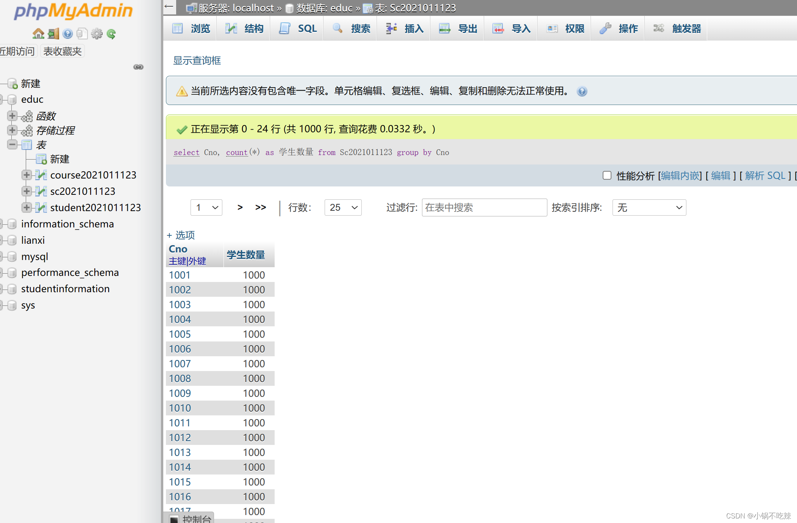Go to next page with > button
Viewport: 797px width, 523px height.
[x=240, y=207]
